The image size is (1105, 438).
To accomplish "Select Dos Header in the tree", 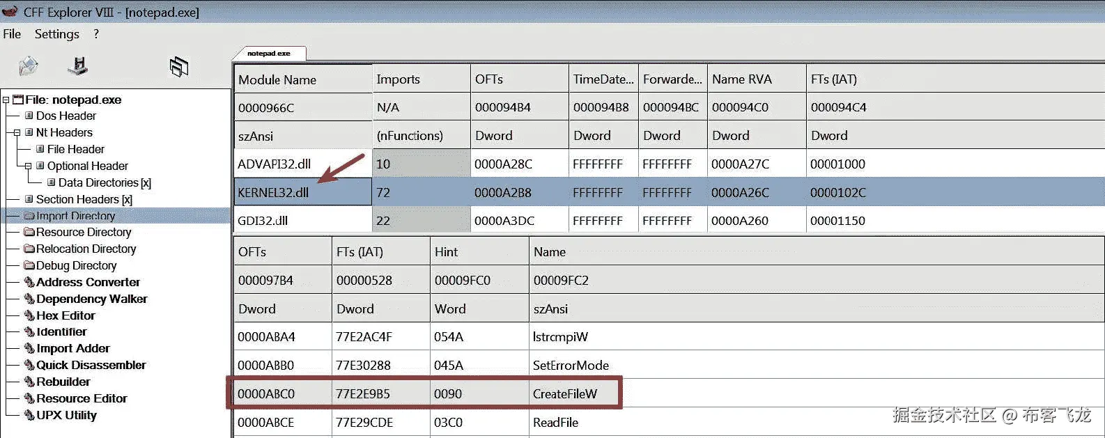I will (66, 116).
